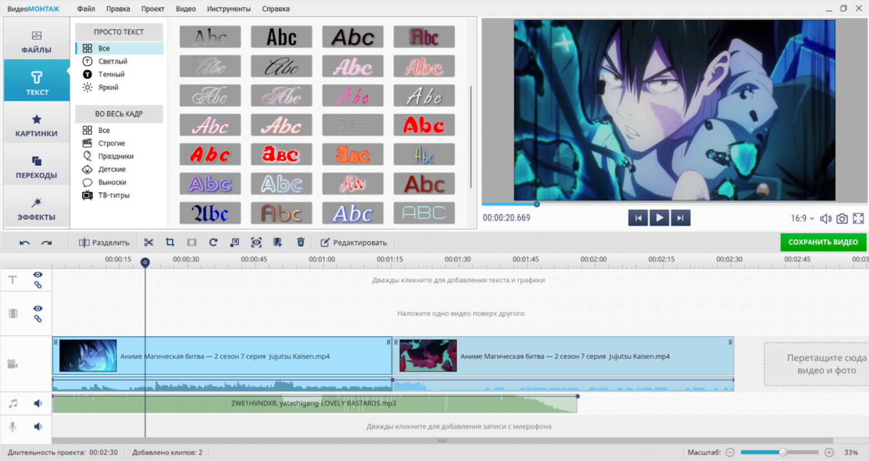
Task: Expand the preview to fullscreen
Action: pyautogui.click(x=858, y=218)
